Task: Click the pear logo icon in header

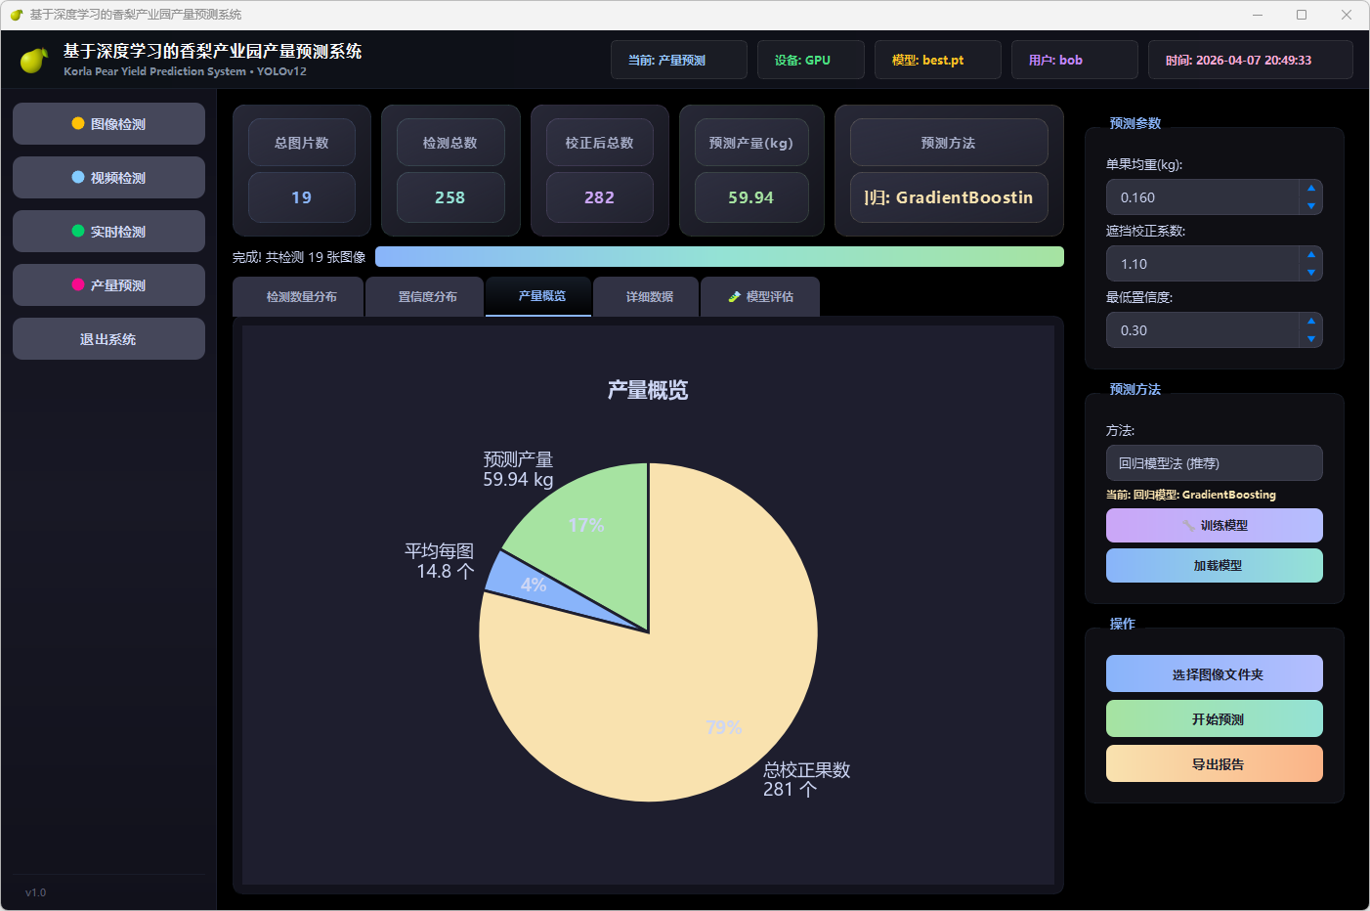Action: 34,61
